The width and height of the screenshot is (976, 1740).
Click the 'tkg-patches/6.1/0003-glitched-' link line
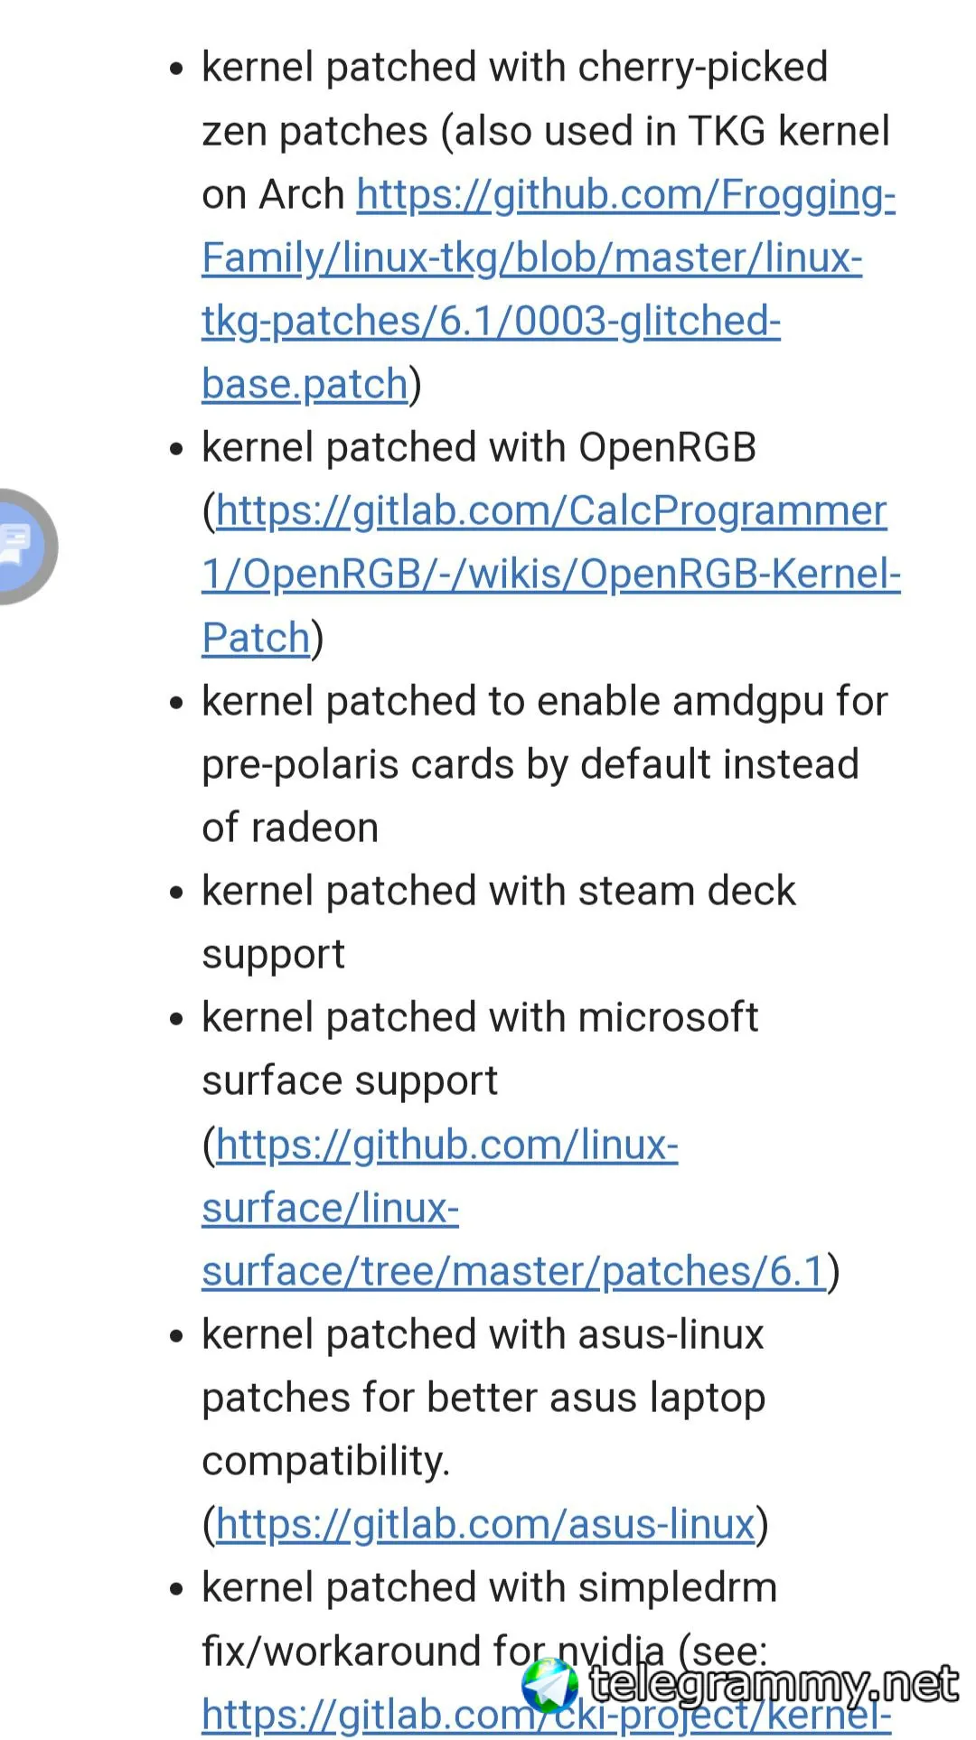[491, 321]
